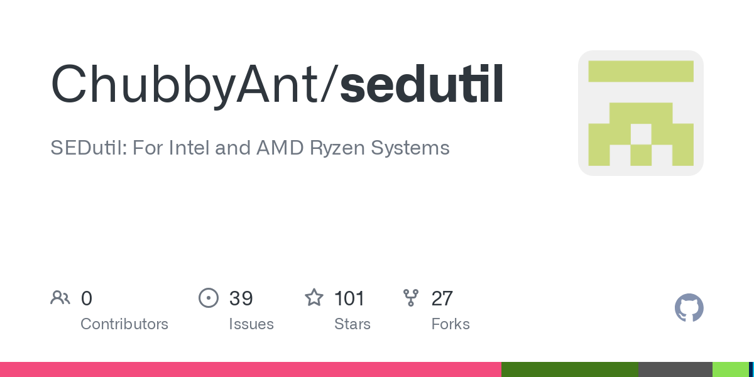754x377 pixels.
Task: Click the contributors count 0
Action: 87,298
